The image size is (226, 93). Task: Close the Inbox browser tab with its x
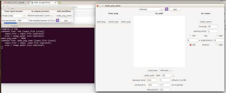[x=28, y=3]
